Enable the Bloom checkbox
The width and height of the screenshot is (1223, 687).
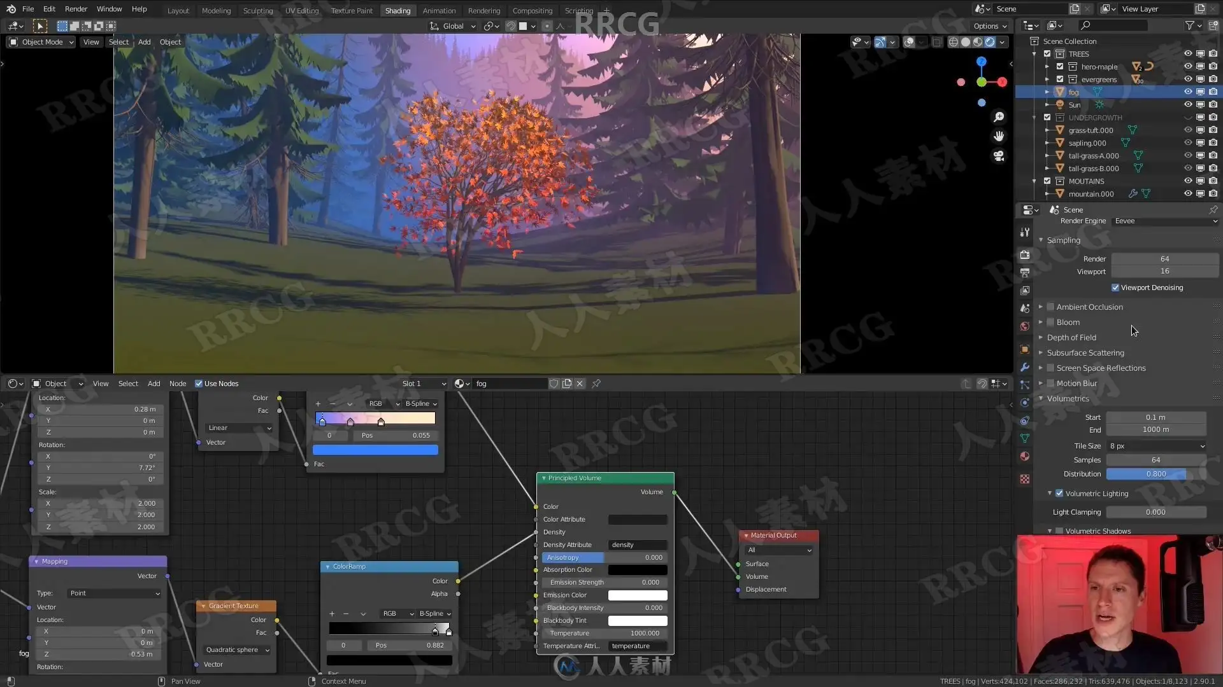[1051, 323]
